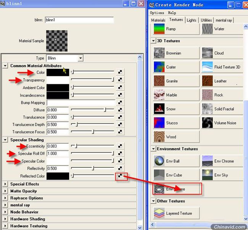This screenshot has height=230, width=248.
Task: Expand the Special Effects section
Action: (x=5, y=184)
